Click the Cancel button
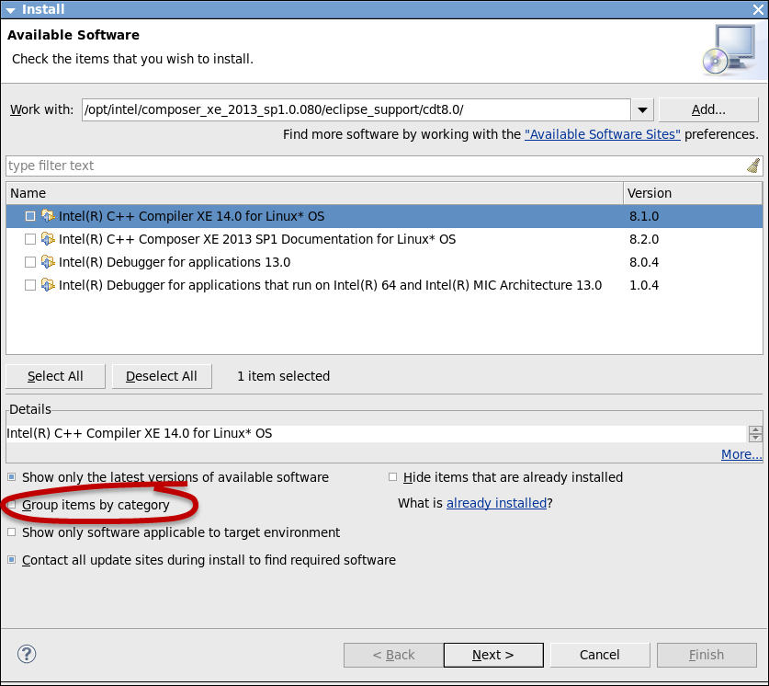This screenshot has width=769, height=686. coord(600,655)
